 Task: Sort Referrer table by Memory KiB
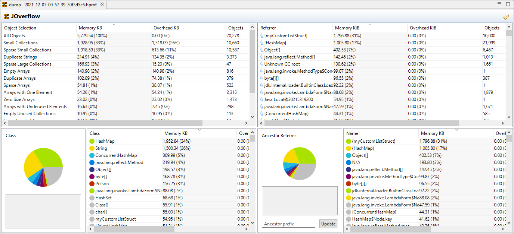point(370,28)
